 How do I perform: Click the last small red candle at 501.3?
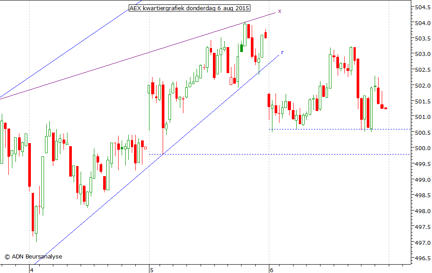pyautogui.click(x=386, y=108)
